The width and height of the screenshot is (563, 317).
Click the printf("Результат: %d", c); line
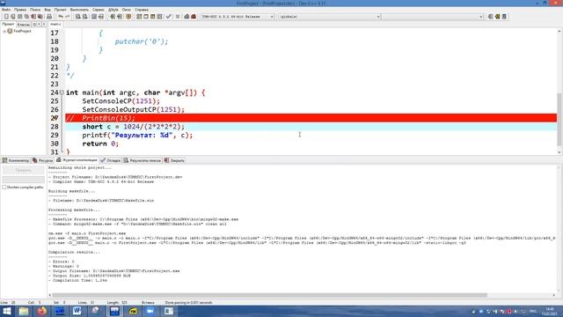coord(137,135)
